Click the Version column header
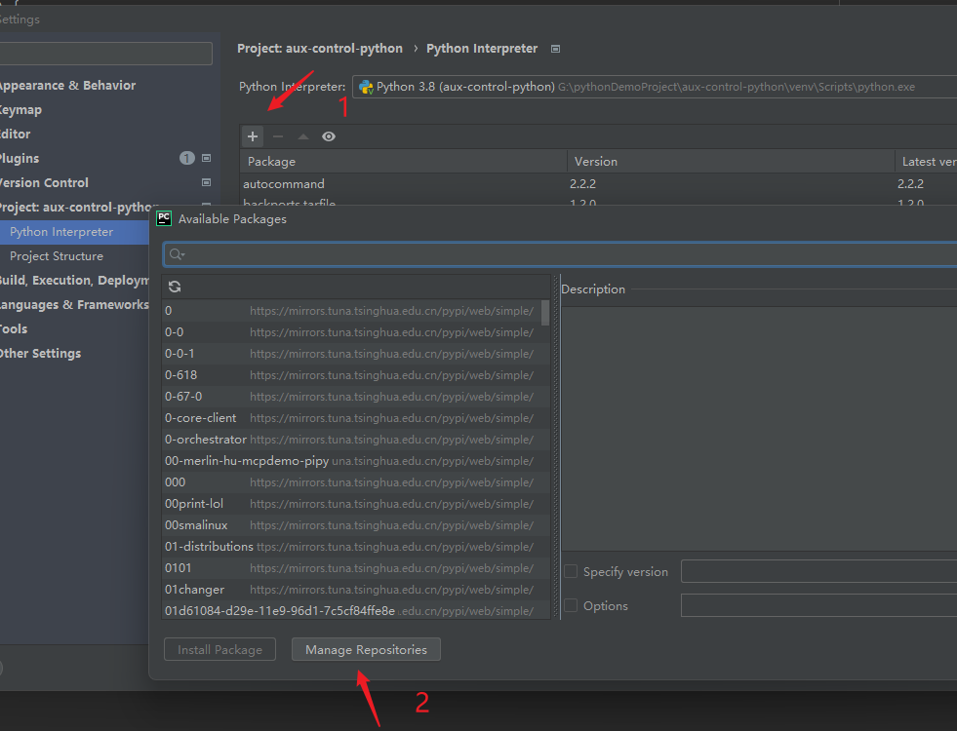This screenshot has height=731, width=957. [x=731, y=162]
